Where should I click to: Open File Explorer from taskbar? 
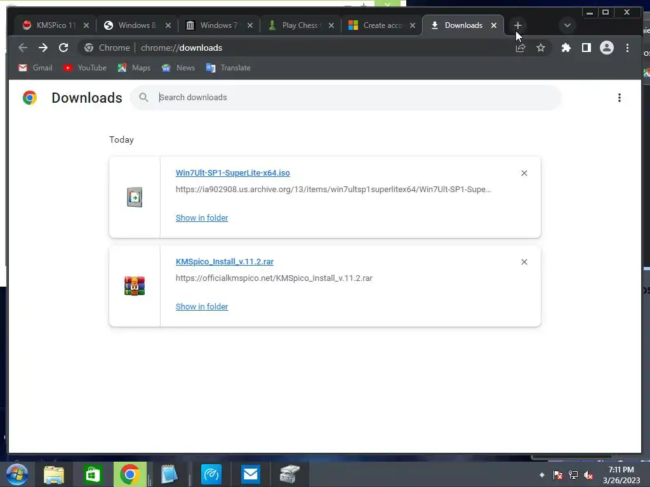point(54,474)
